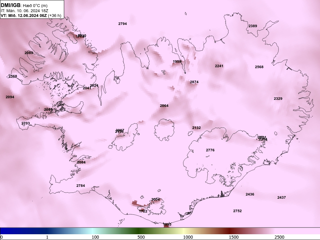Click the 2132 height value

(196, 128)
